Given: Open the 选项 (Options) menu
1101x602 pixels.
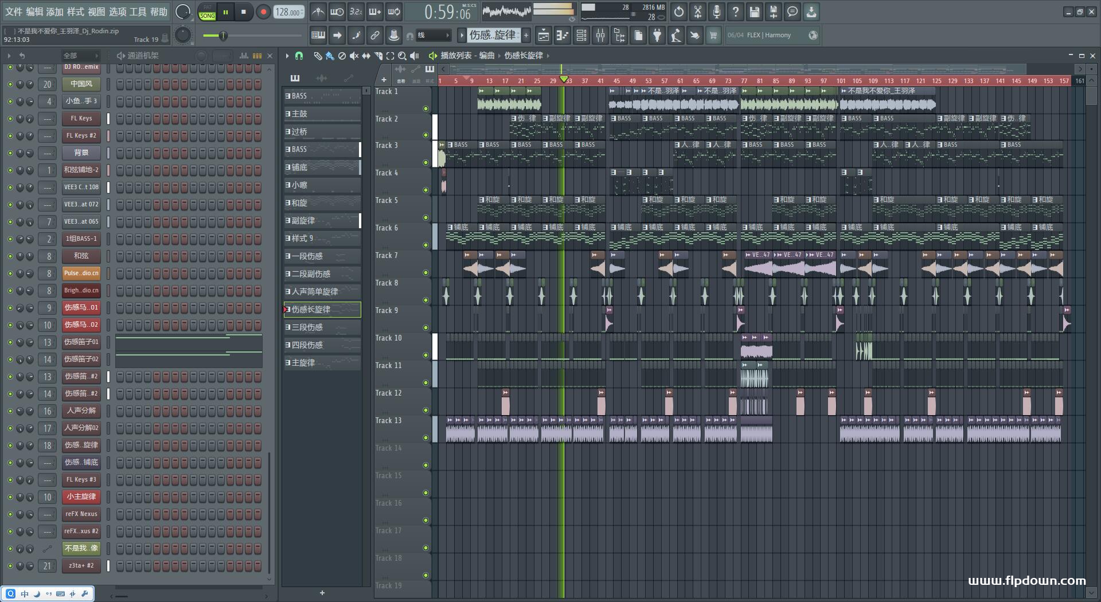Looking at the screenshot, I should [x=118, y=11].
